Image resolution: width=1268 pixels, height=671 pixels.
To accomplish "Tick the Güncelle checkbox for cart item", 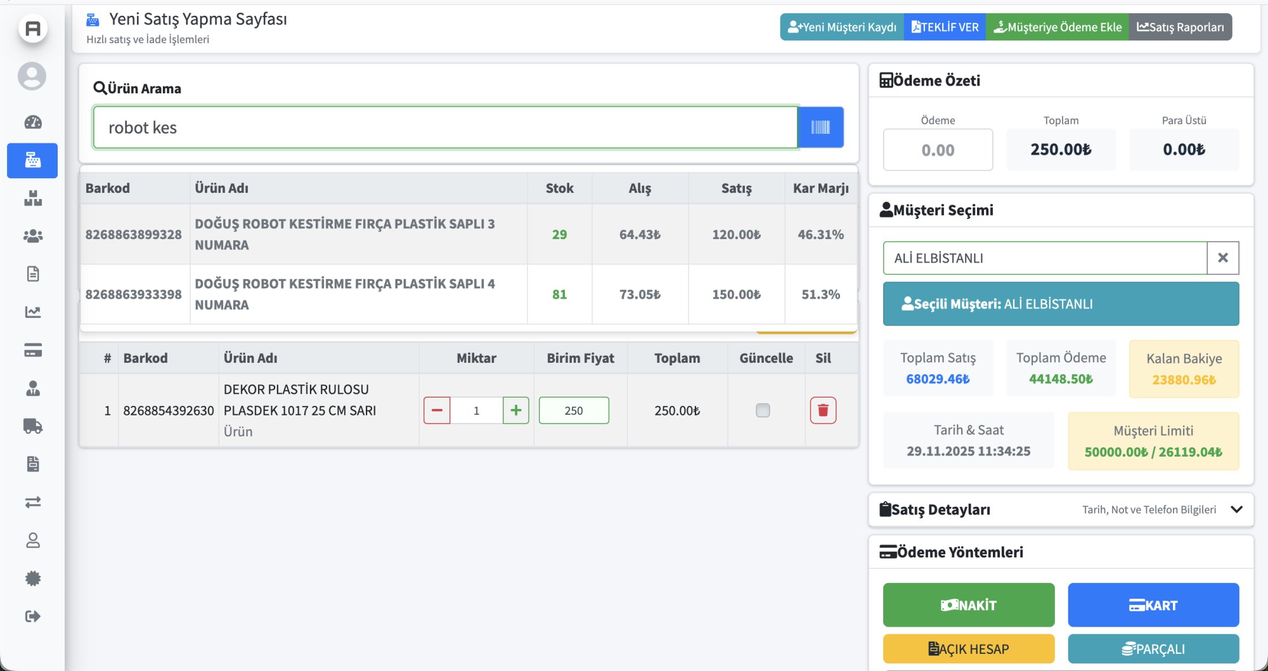I will (x=763, y=410).
